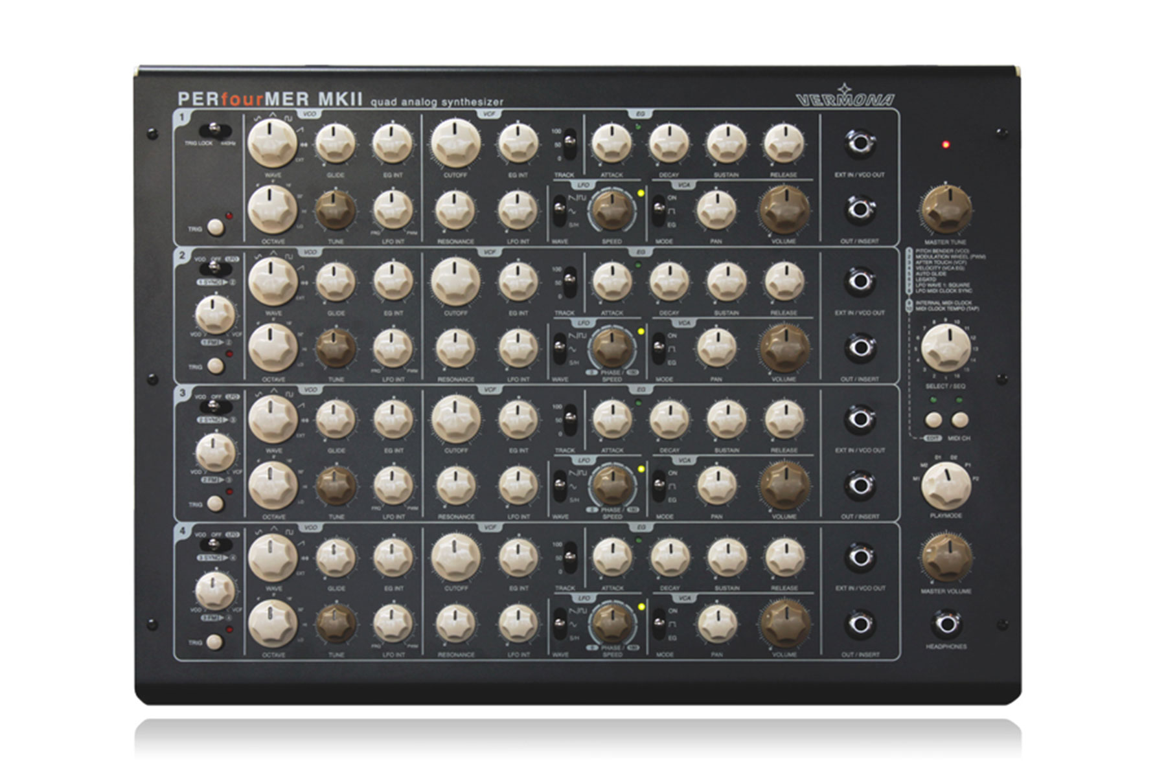Click channel 1 CUTOFF knob
The width and height of the screenshot is (1166, 777).
[x=456, y=143]
